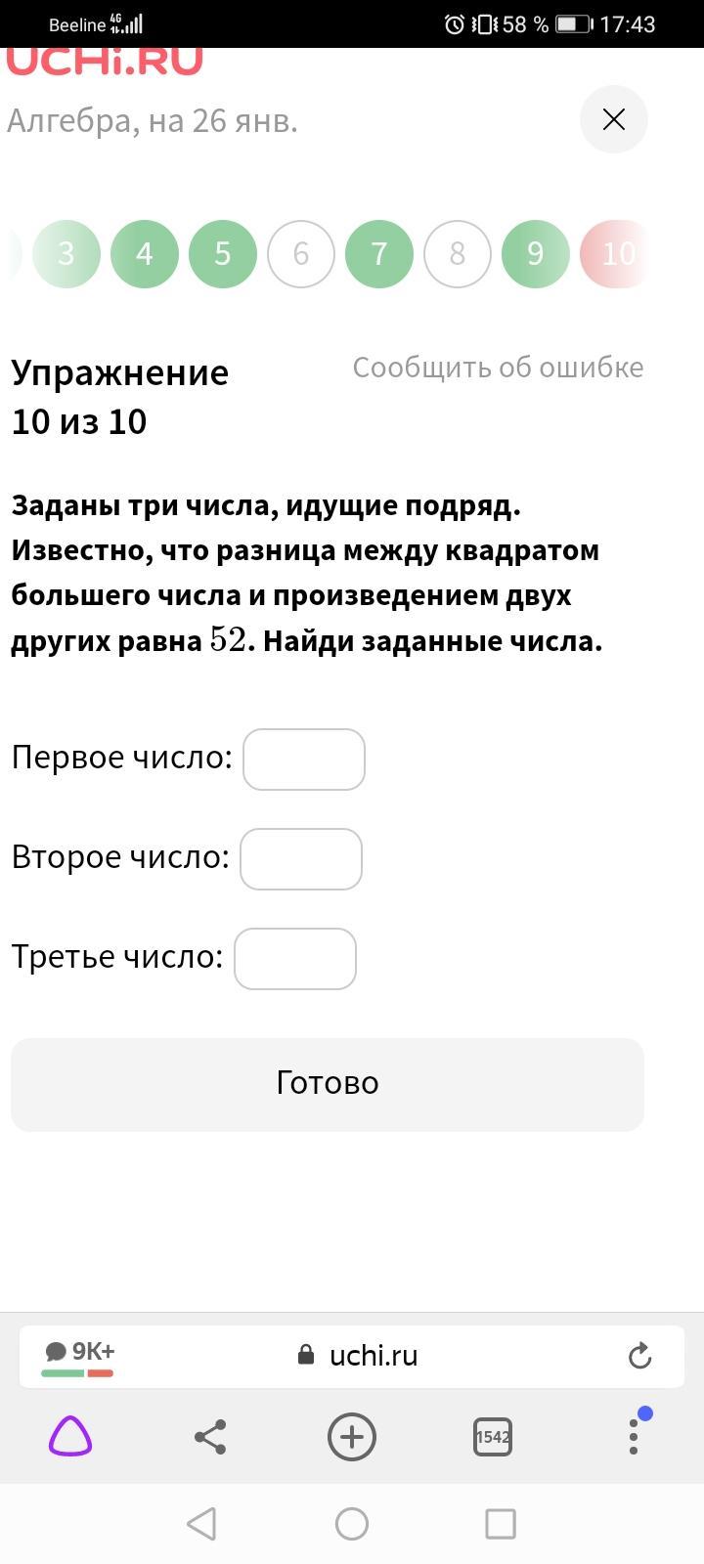Focus the Второе число input field
704x1564 pixels.
point(301,859)
